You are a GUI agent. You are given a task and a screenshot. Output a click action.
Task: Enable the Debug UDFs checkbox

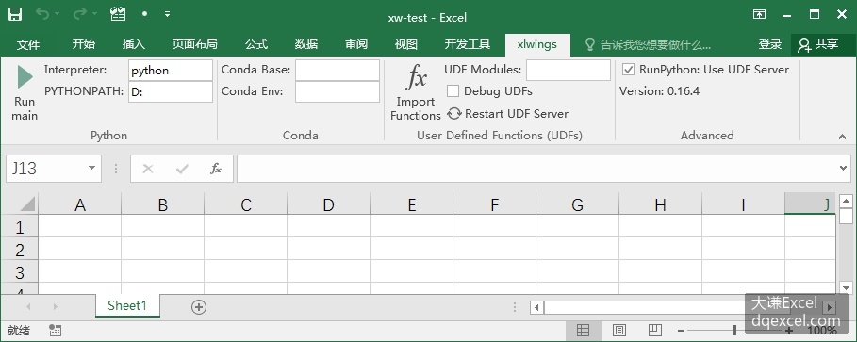(453, 91)
